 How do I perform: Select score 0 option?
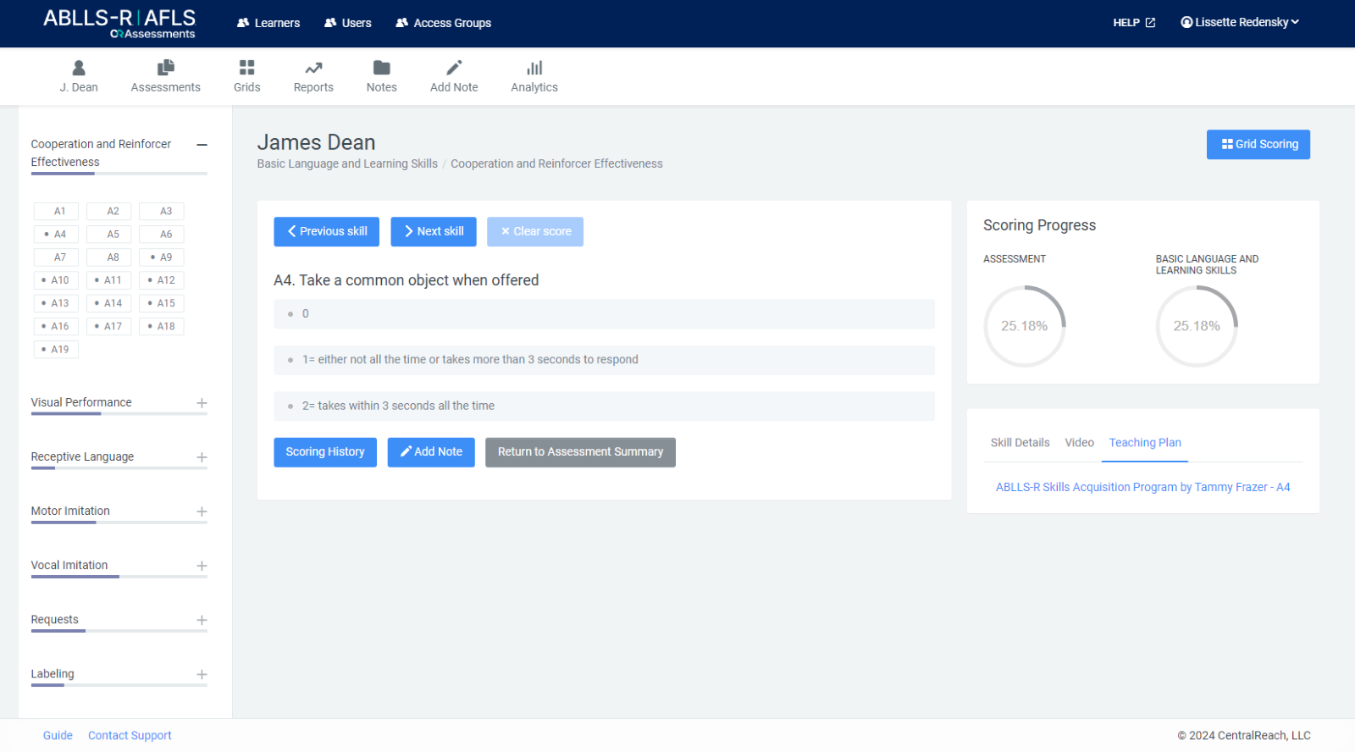pos(604,314)
